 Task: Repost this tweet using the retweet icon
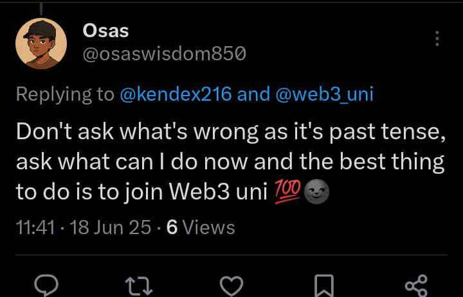pos(138,284)
